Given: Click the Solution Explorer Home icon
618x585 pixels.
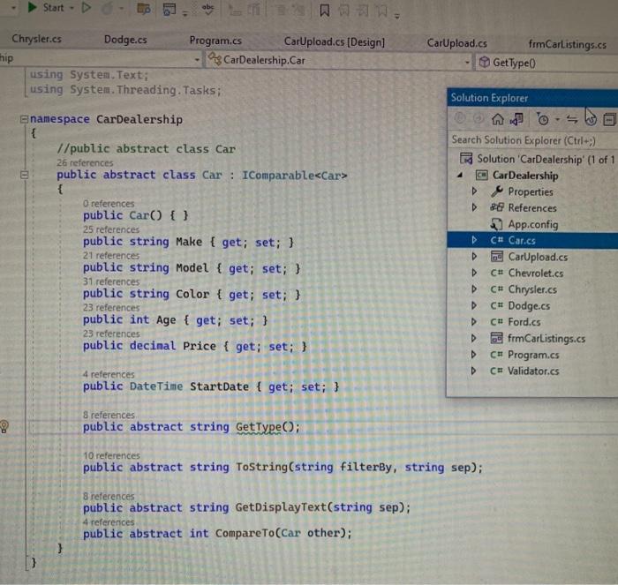Looking at the screenshot, I should pyautogui.click(x=497, y=118).
